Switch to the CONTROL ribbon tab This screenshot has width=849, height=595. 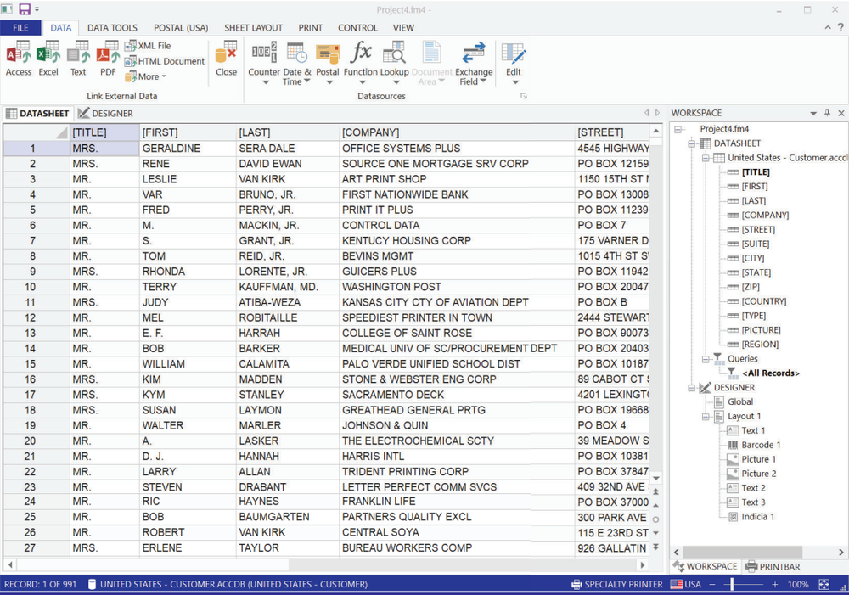pos(357,28)
